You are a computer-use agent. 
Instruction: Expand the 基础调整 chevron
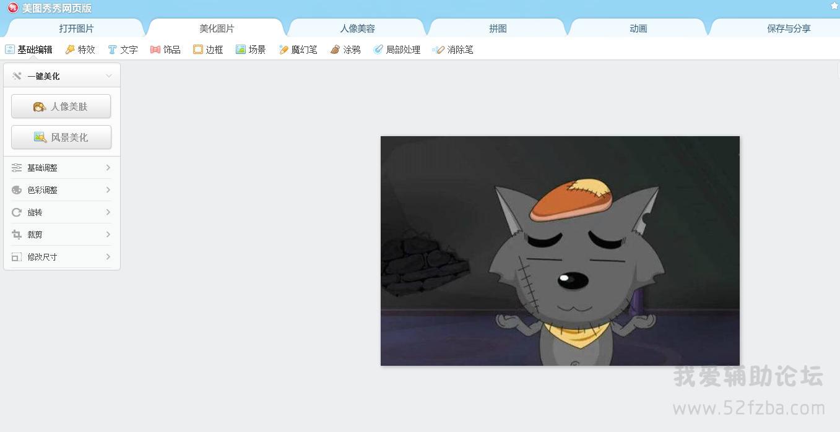click(108, 168)
